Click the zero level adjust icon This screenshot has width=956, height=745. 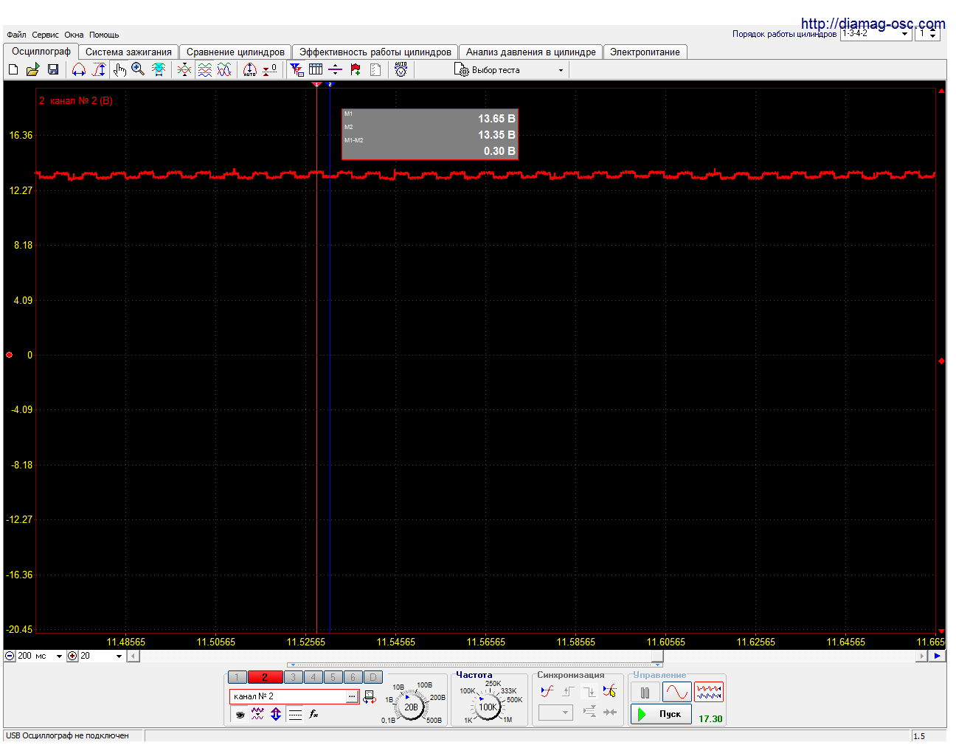point(270,69)
